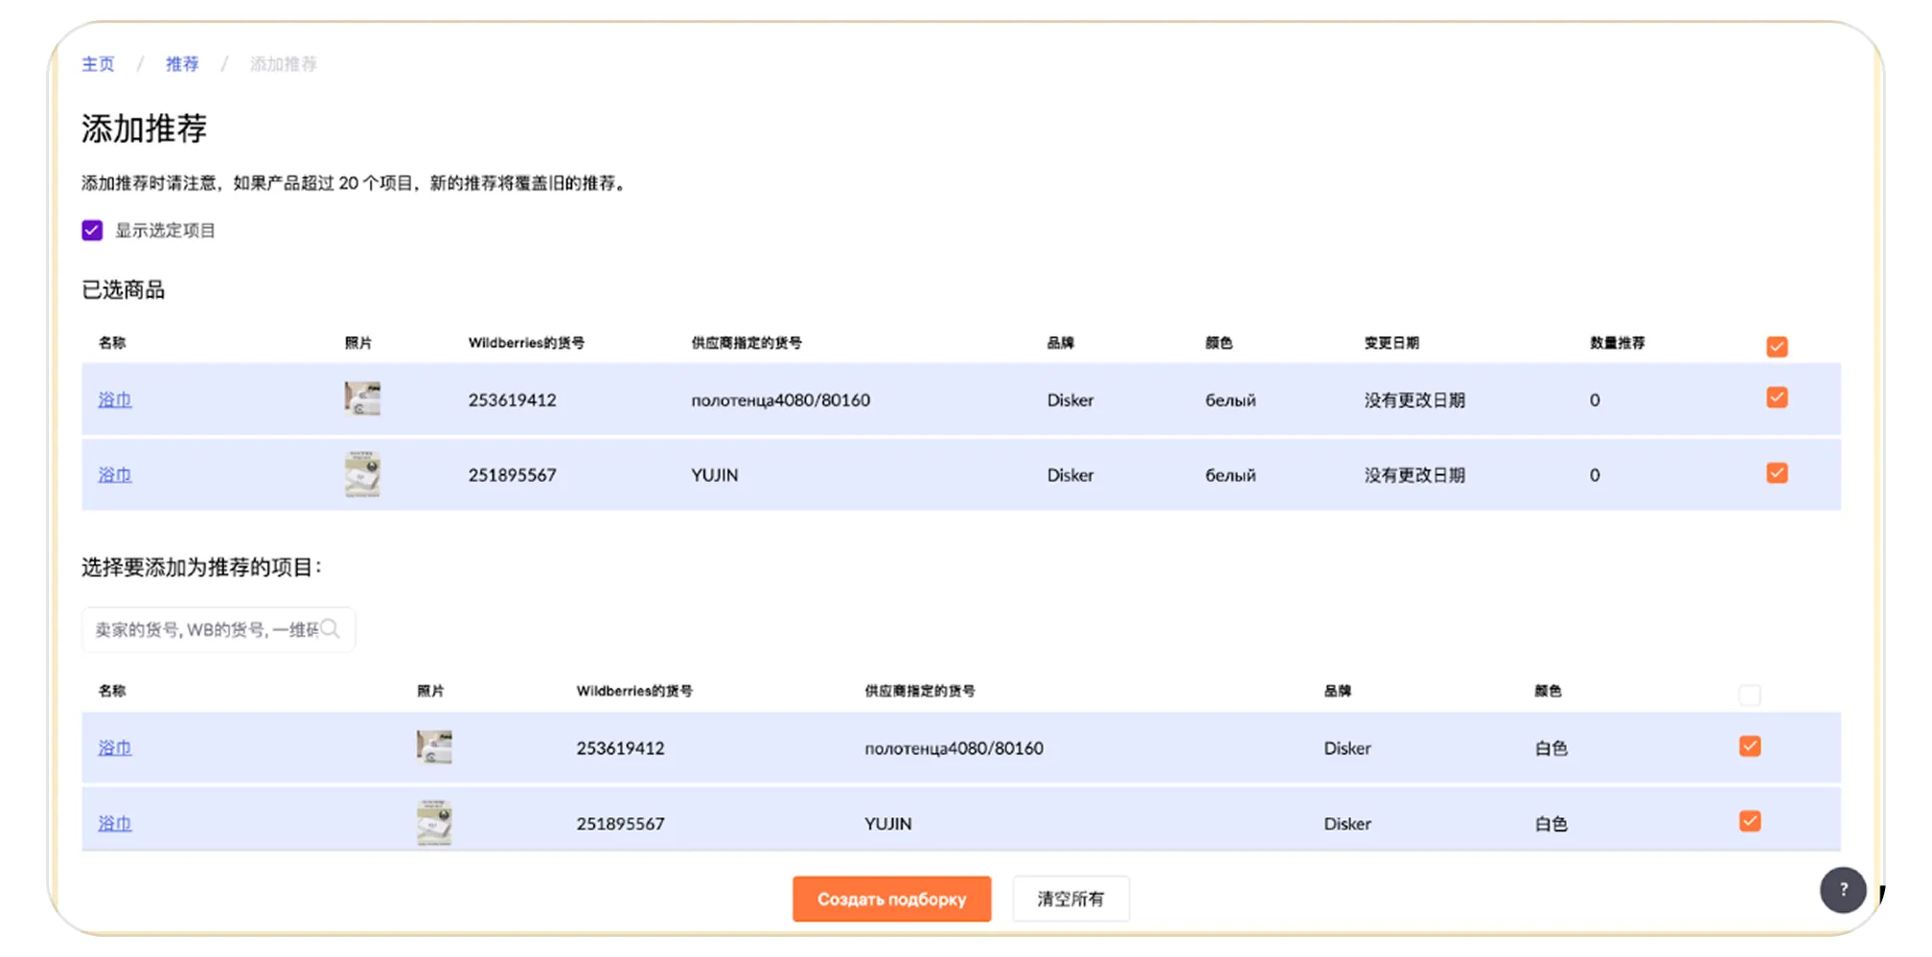Open 推荐 breadcrumb link
The height and width of the screenshot is (957, 1932).
click(x=182, y=64)
